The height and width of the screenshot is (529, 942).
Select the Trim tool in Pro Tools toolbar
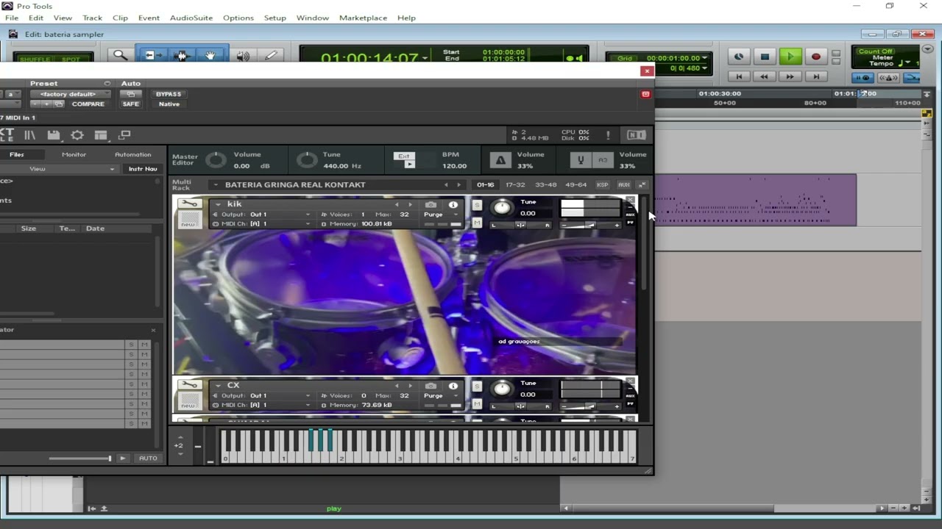(154, 55)
